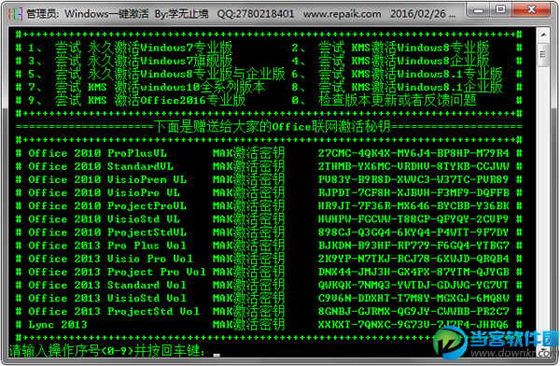The height and width of the screenshot is (366, 560).
Task: Click the Office 2010 StandardVL label
Action: (x=101, y=167)
